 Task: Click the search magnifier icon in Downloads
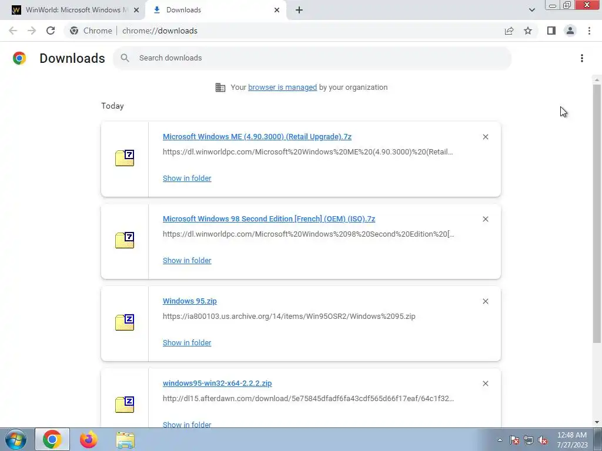(x=125, y=58)
